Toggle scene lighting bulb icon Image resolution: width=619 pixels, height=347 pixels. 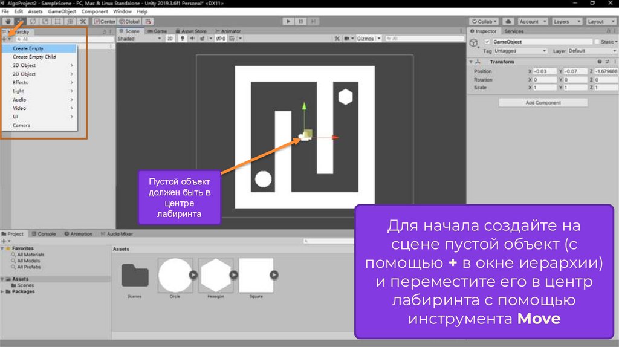[x=181, y=39]
